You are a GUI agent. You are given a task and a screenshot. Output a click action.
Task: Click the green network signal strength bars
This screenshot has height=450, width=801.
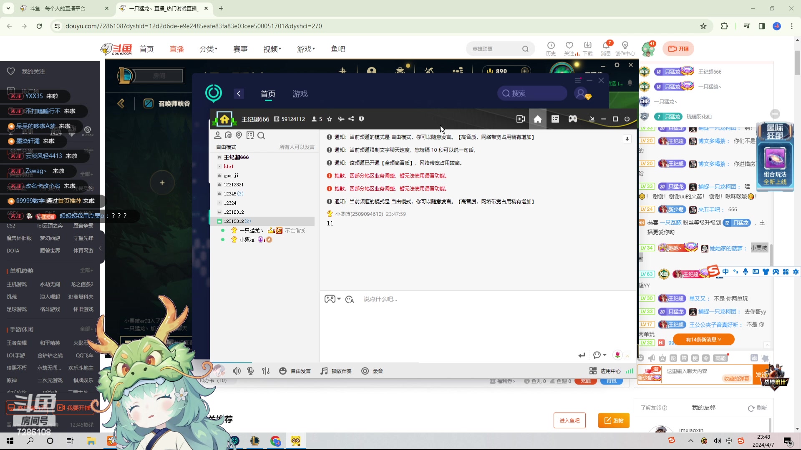630,371
